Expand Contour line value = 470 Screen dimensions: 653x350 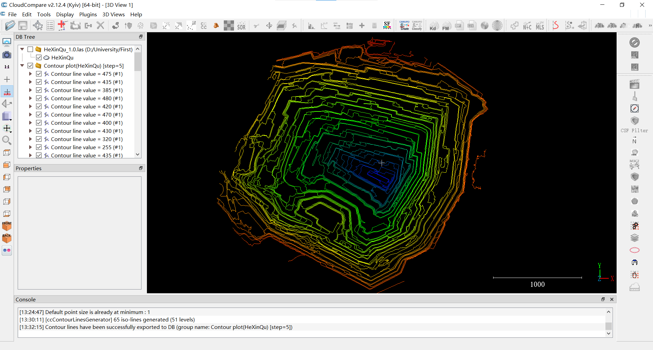pos(31,115)
